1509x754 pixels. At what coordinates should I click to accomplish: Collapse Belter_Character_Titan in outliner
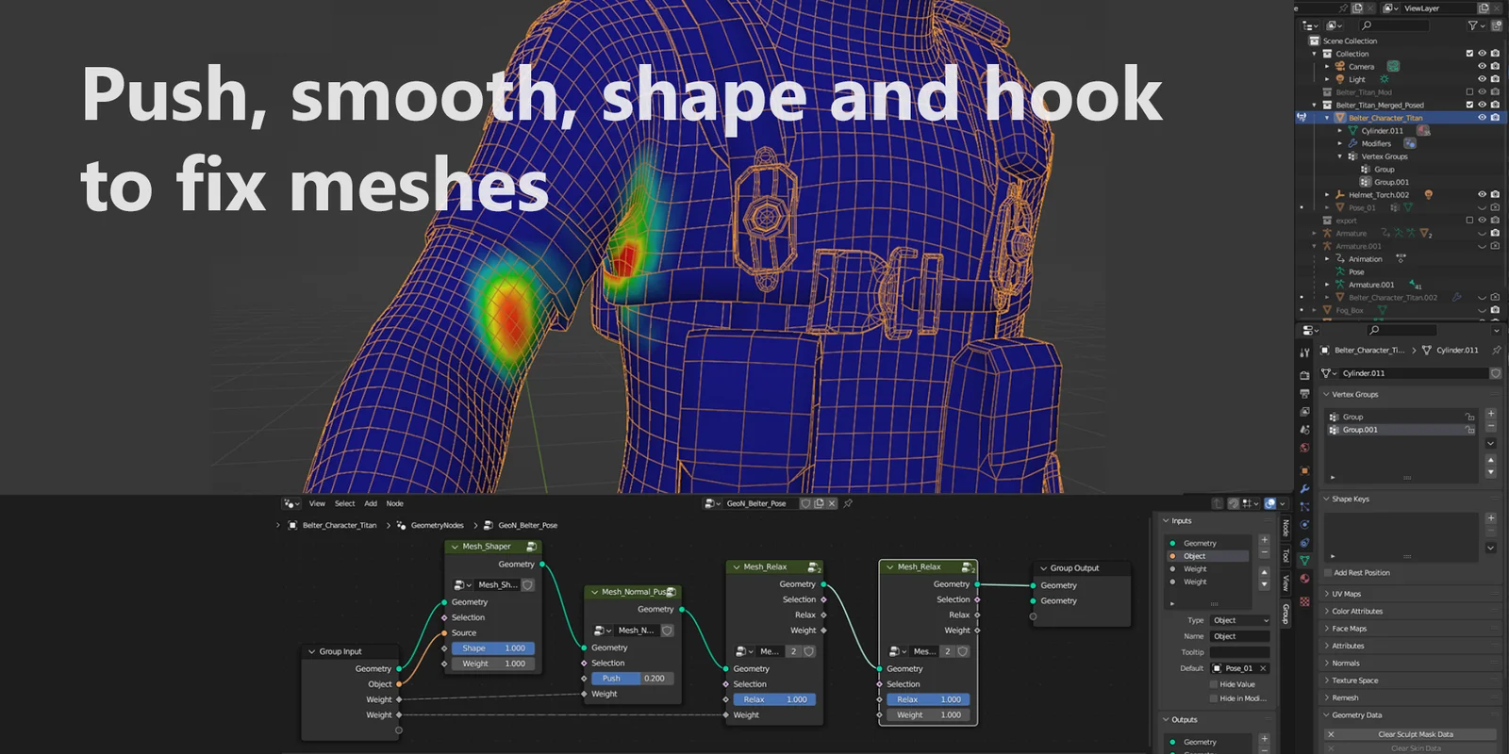(x=1327, y=118)
